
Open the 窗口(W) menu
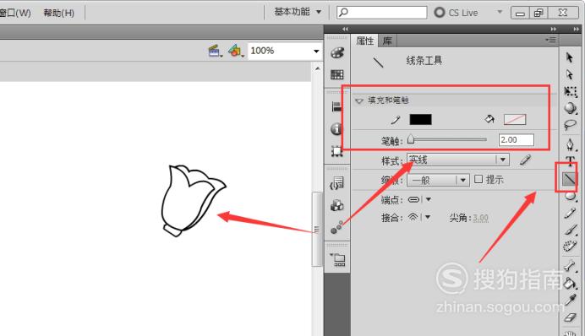[15, 13]
